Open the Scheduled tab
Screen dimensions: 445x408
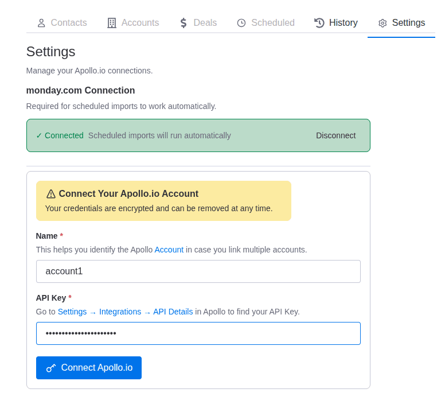point(266,23)
